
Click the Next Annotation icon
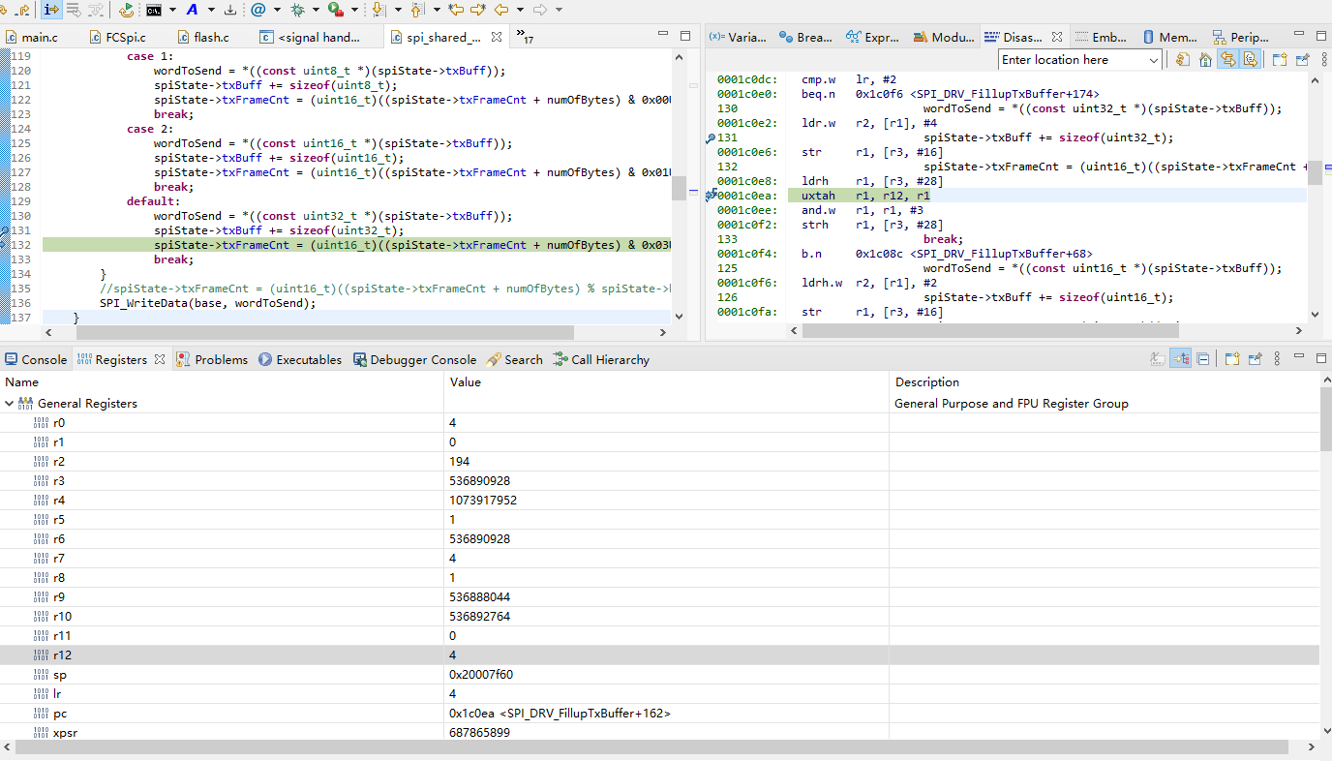[x=378, y=10]
